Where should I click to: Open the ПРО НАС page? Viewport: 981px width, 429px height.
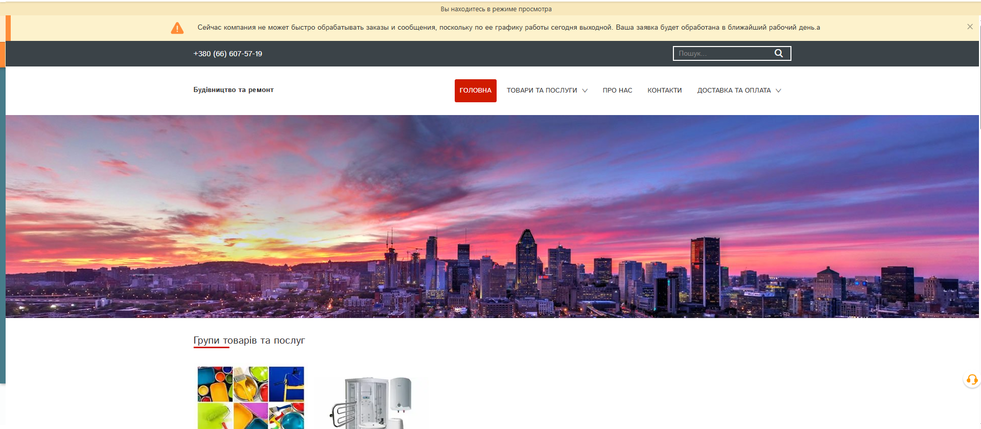pos(617,91)
